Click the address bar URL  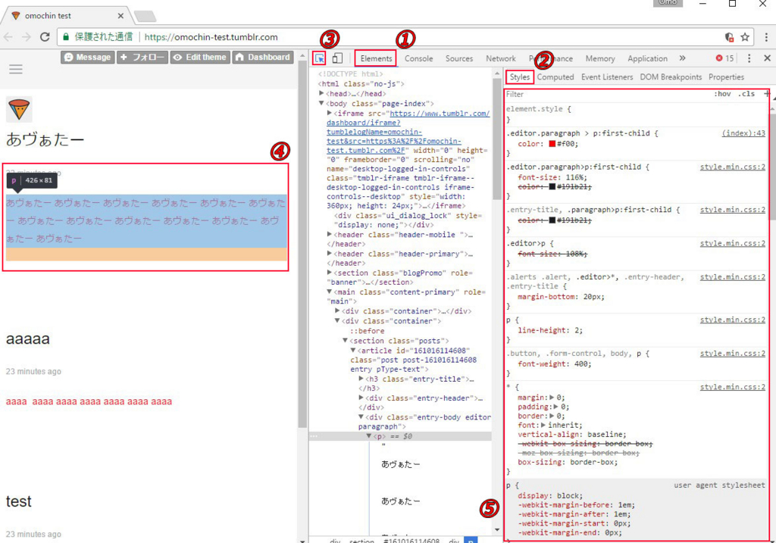(211, 37)
